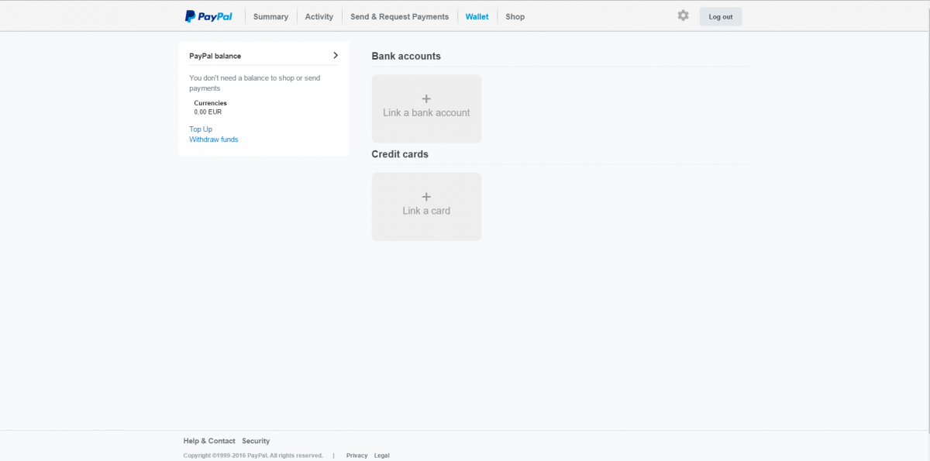Click the Bank accounts section heading
Viewport: 930px width, 461px height.
pyautogui.click(x=406, y=56)
